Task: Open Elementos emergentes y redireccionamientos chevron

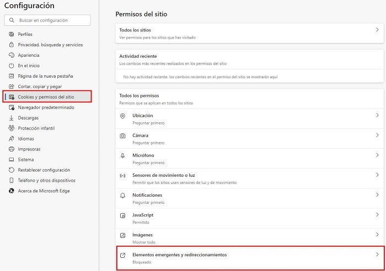Action: pyautogui.click(x=377, y=255)
